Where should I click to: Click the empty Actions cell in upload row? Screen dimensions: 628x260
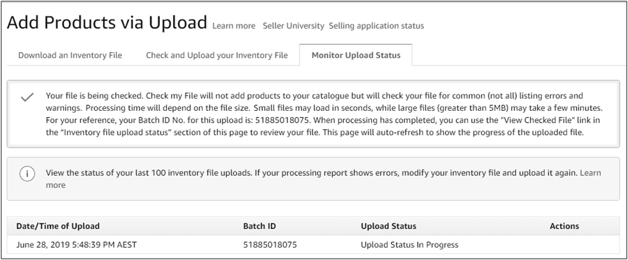pyautogui.click(x=564, y=245)
